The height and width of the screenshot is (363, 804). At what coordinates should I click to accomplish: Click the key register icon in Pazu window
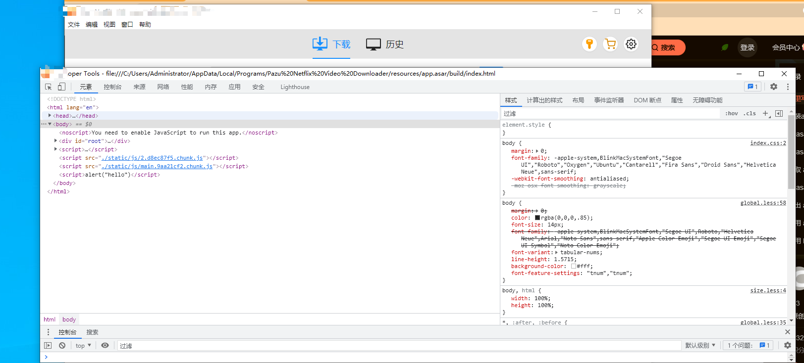[590, 44]
